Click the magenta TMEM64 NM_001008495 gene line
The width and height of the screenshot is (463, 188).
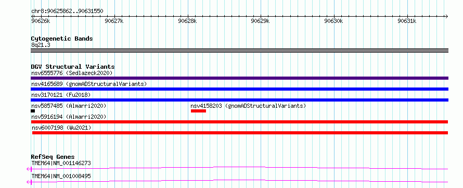239,181
